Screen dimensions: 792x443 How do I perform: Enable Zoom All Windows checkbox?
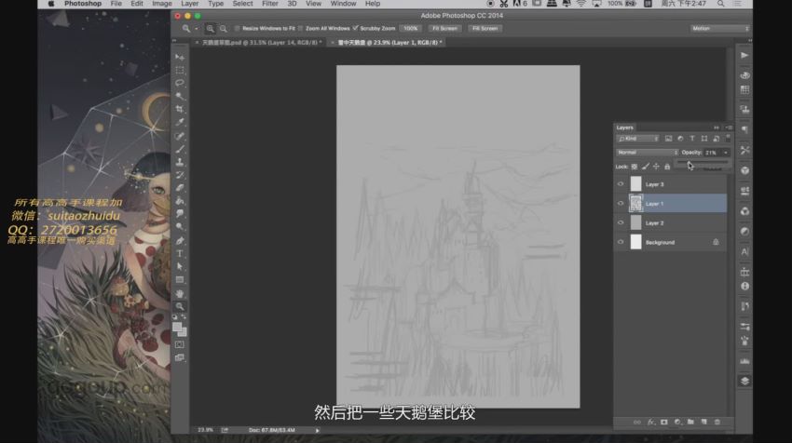click(301, 29)
